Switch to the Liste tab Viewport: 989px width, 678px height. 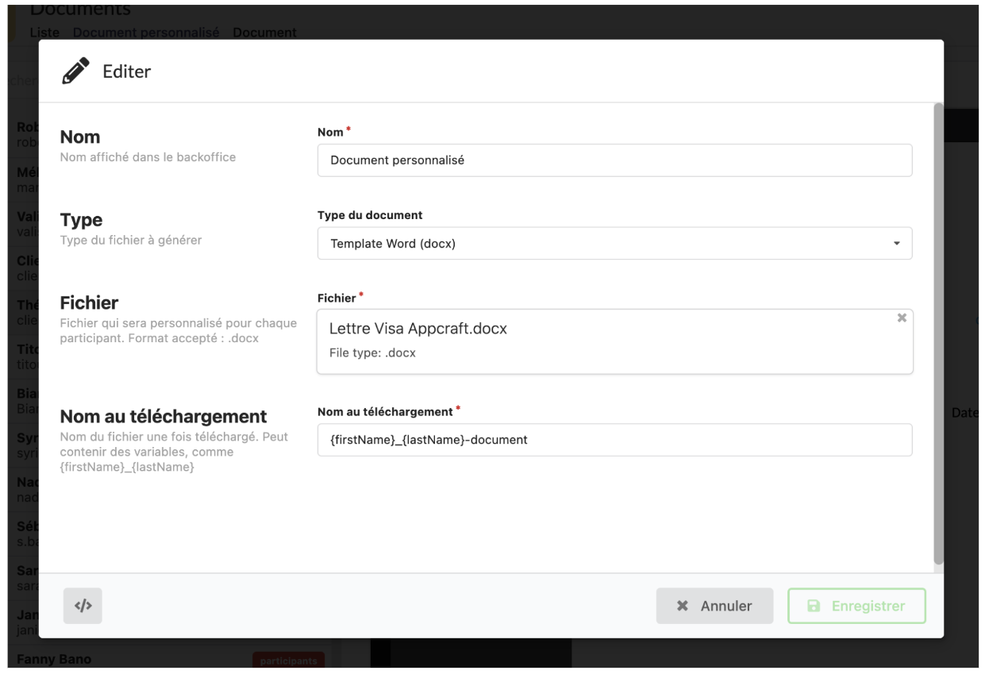pyautogui.click(x=44, y=33)
